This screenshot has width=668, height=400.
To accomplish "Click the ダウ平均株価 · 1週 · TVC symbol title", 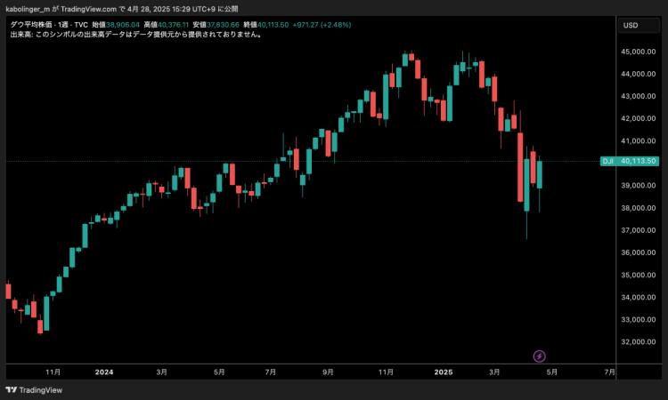I will pos(49,25).
